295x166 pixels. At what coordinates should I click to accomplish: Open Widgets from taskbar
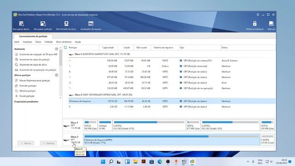click(127, 161)
